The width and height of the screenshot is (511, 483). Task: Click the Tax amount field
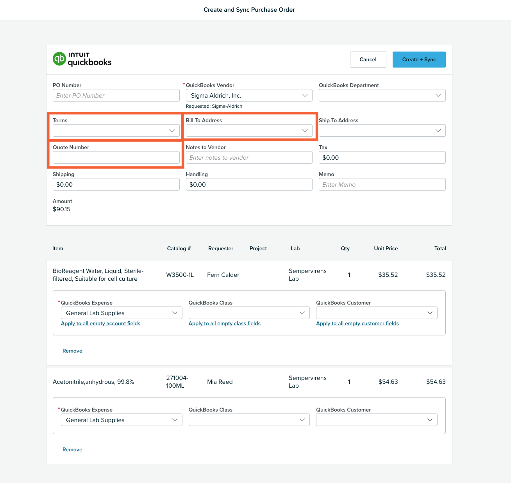pos(382,157)
